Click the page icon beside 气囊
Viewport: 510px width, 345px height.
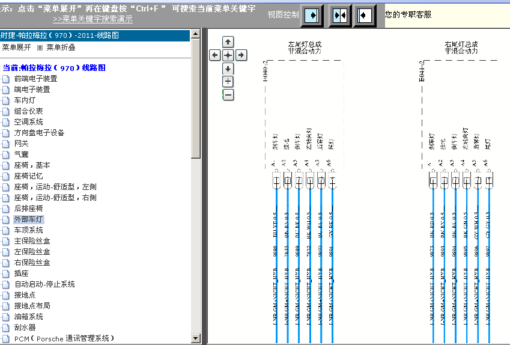point(6,154)
